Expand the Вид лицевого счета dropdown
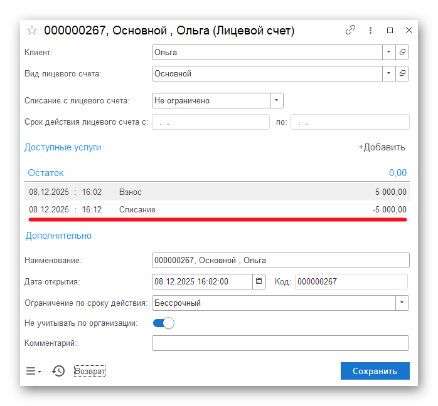Screen dimensions: 438x406 (x=389, y=73)
